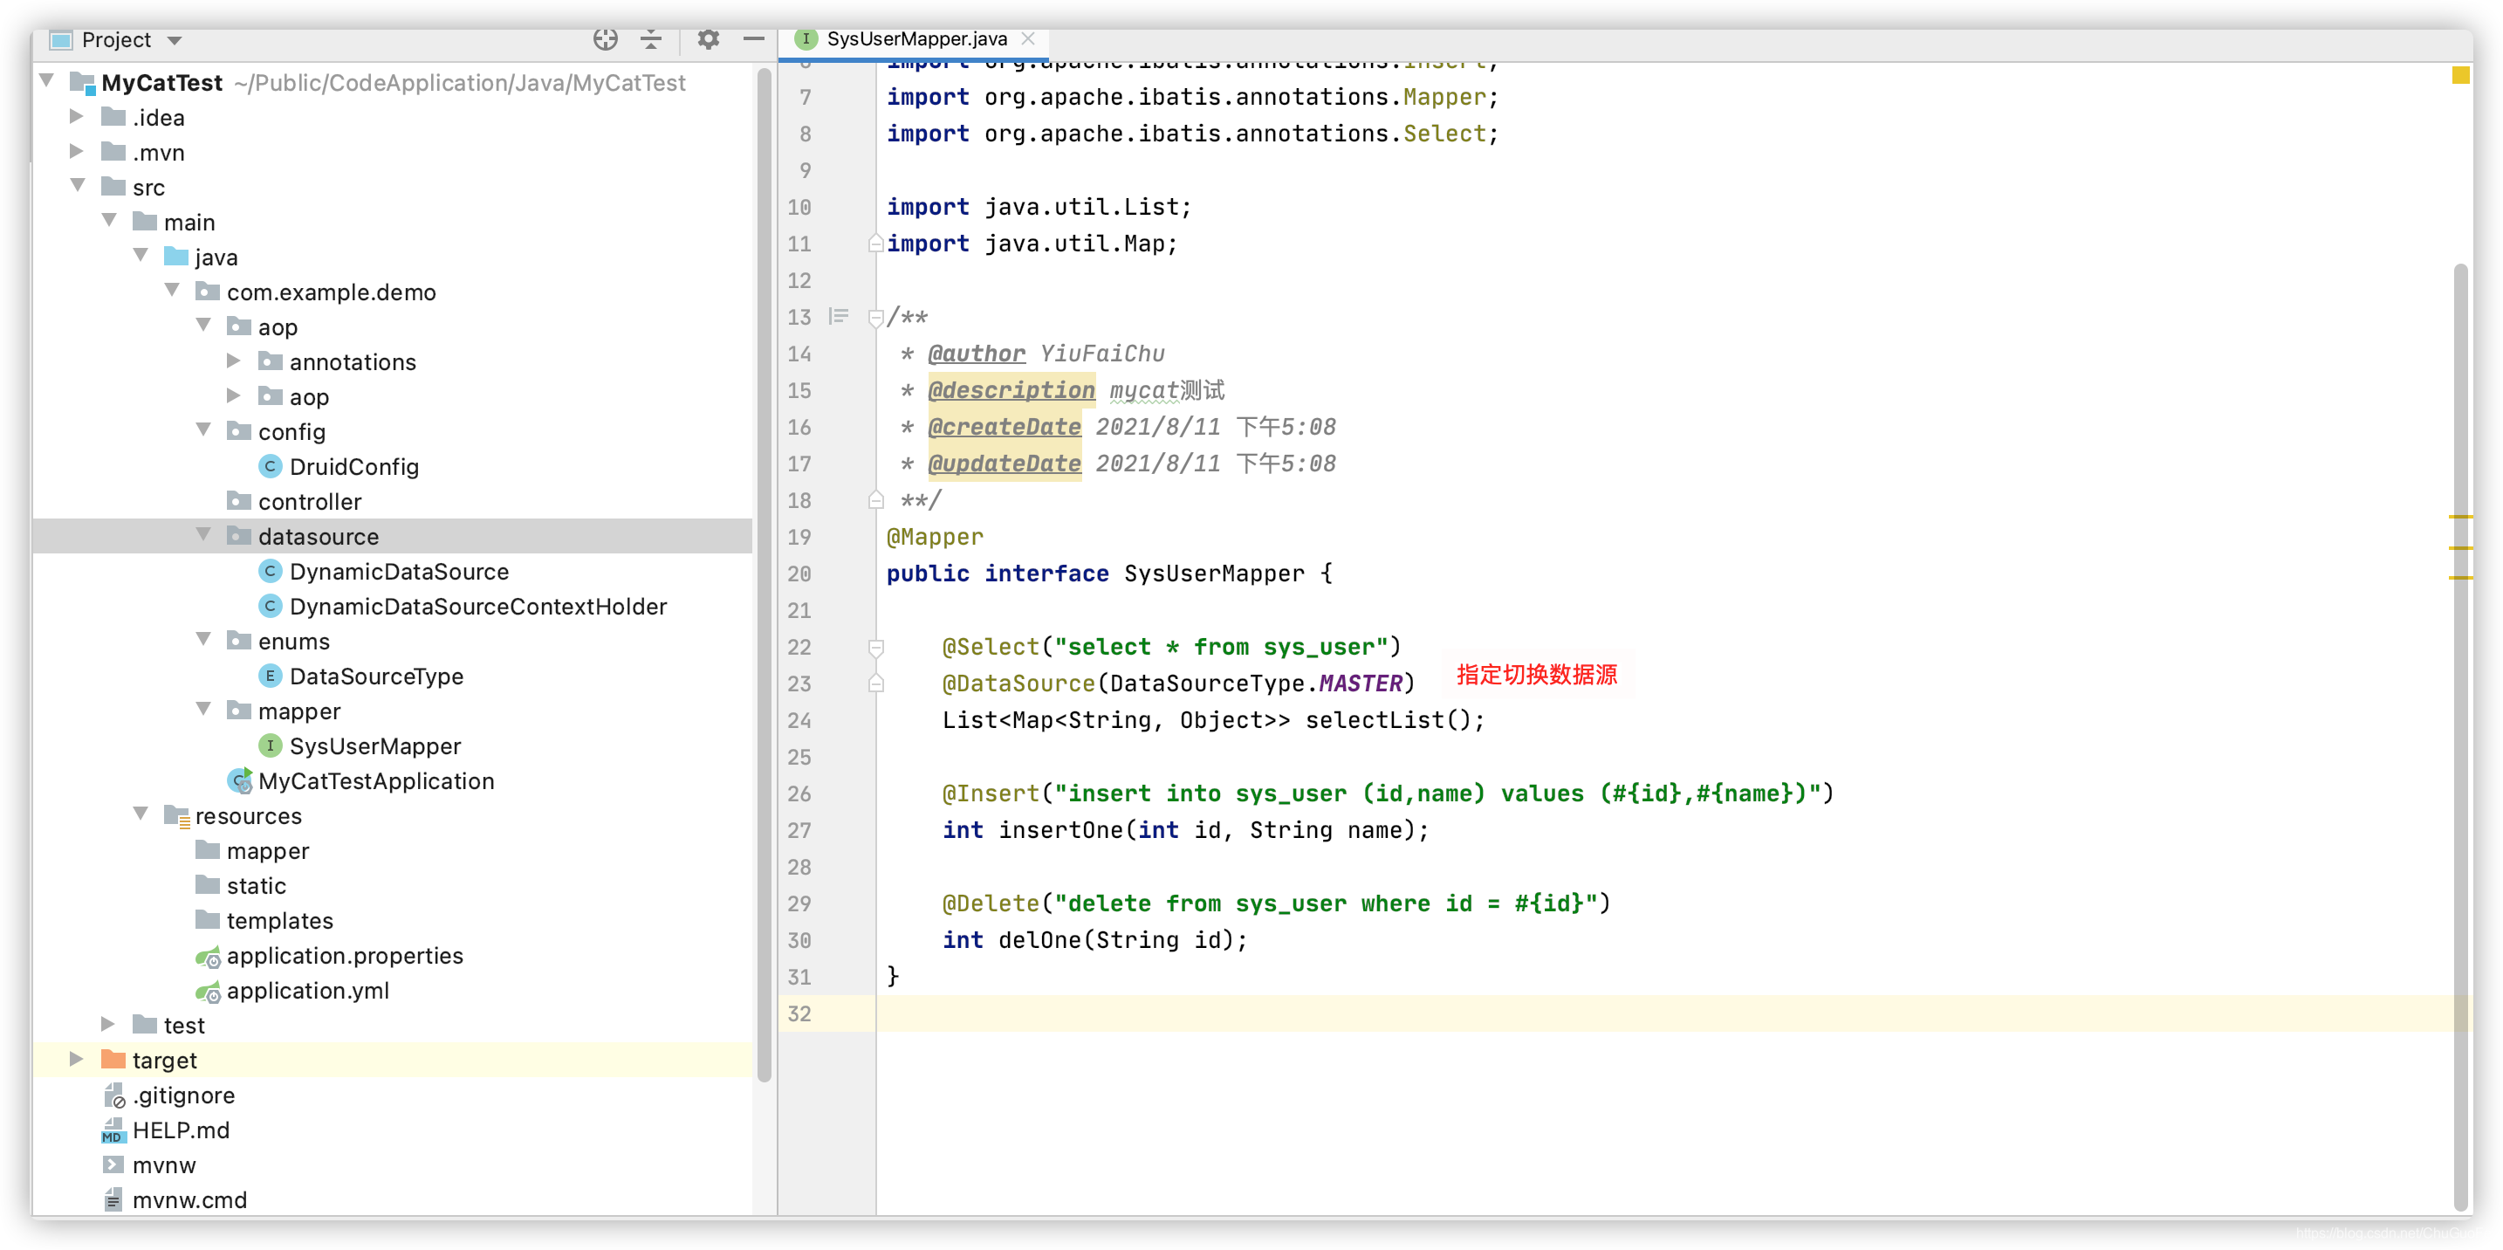2503x1250 pixels.
Task: Click the DataSourceType enum icon
Action: pyautogui.click(x=271, y=677)
